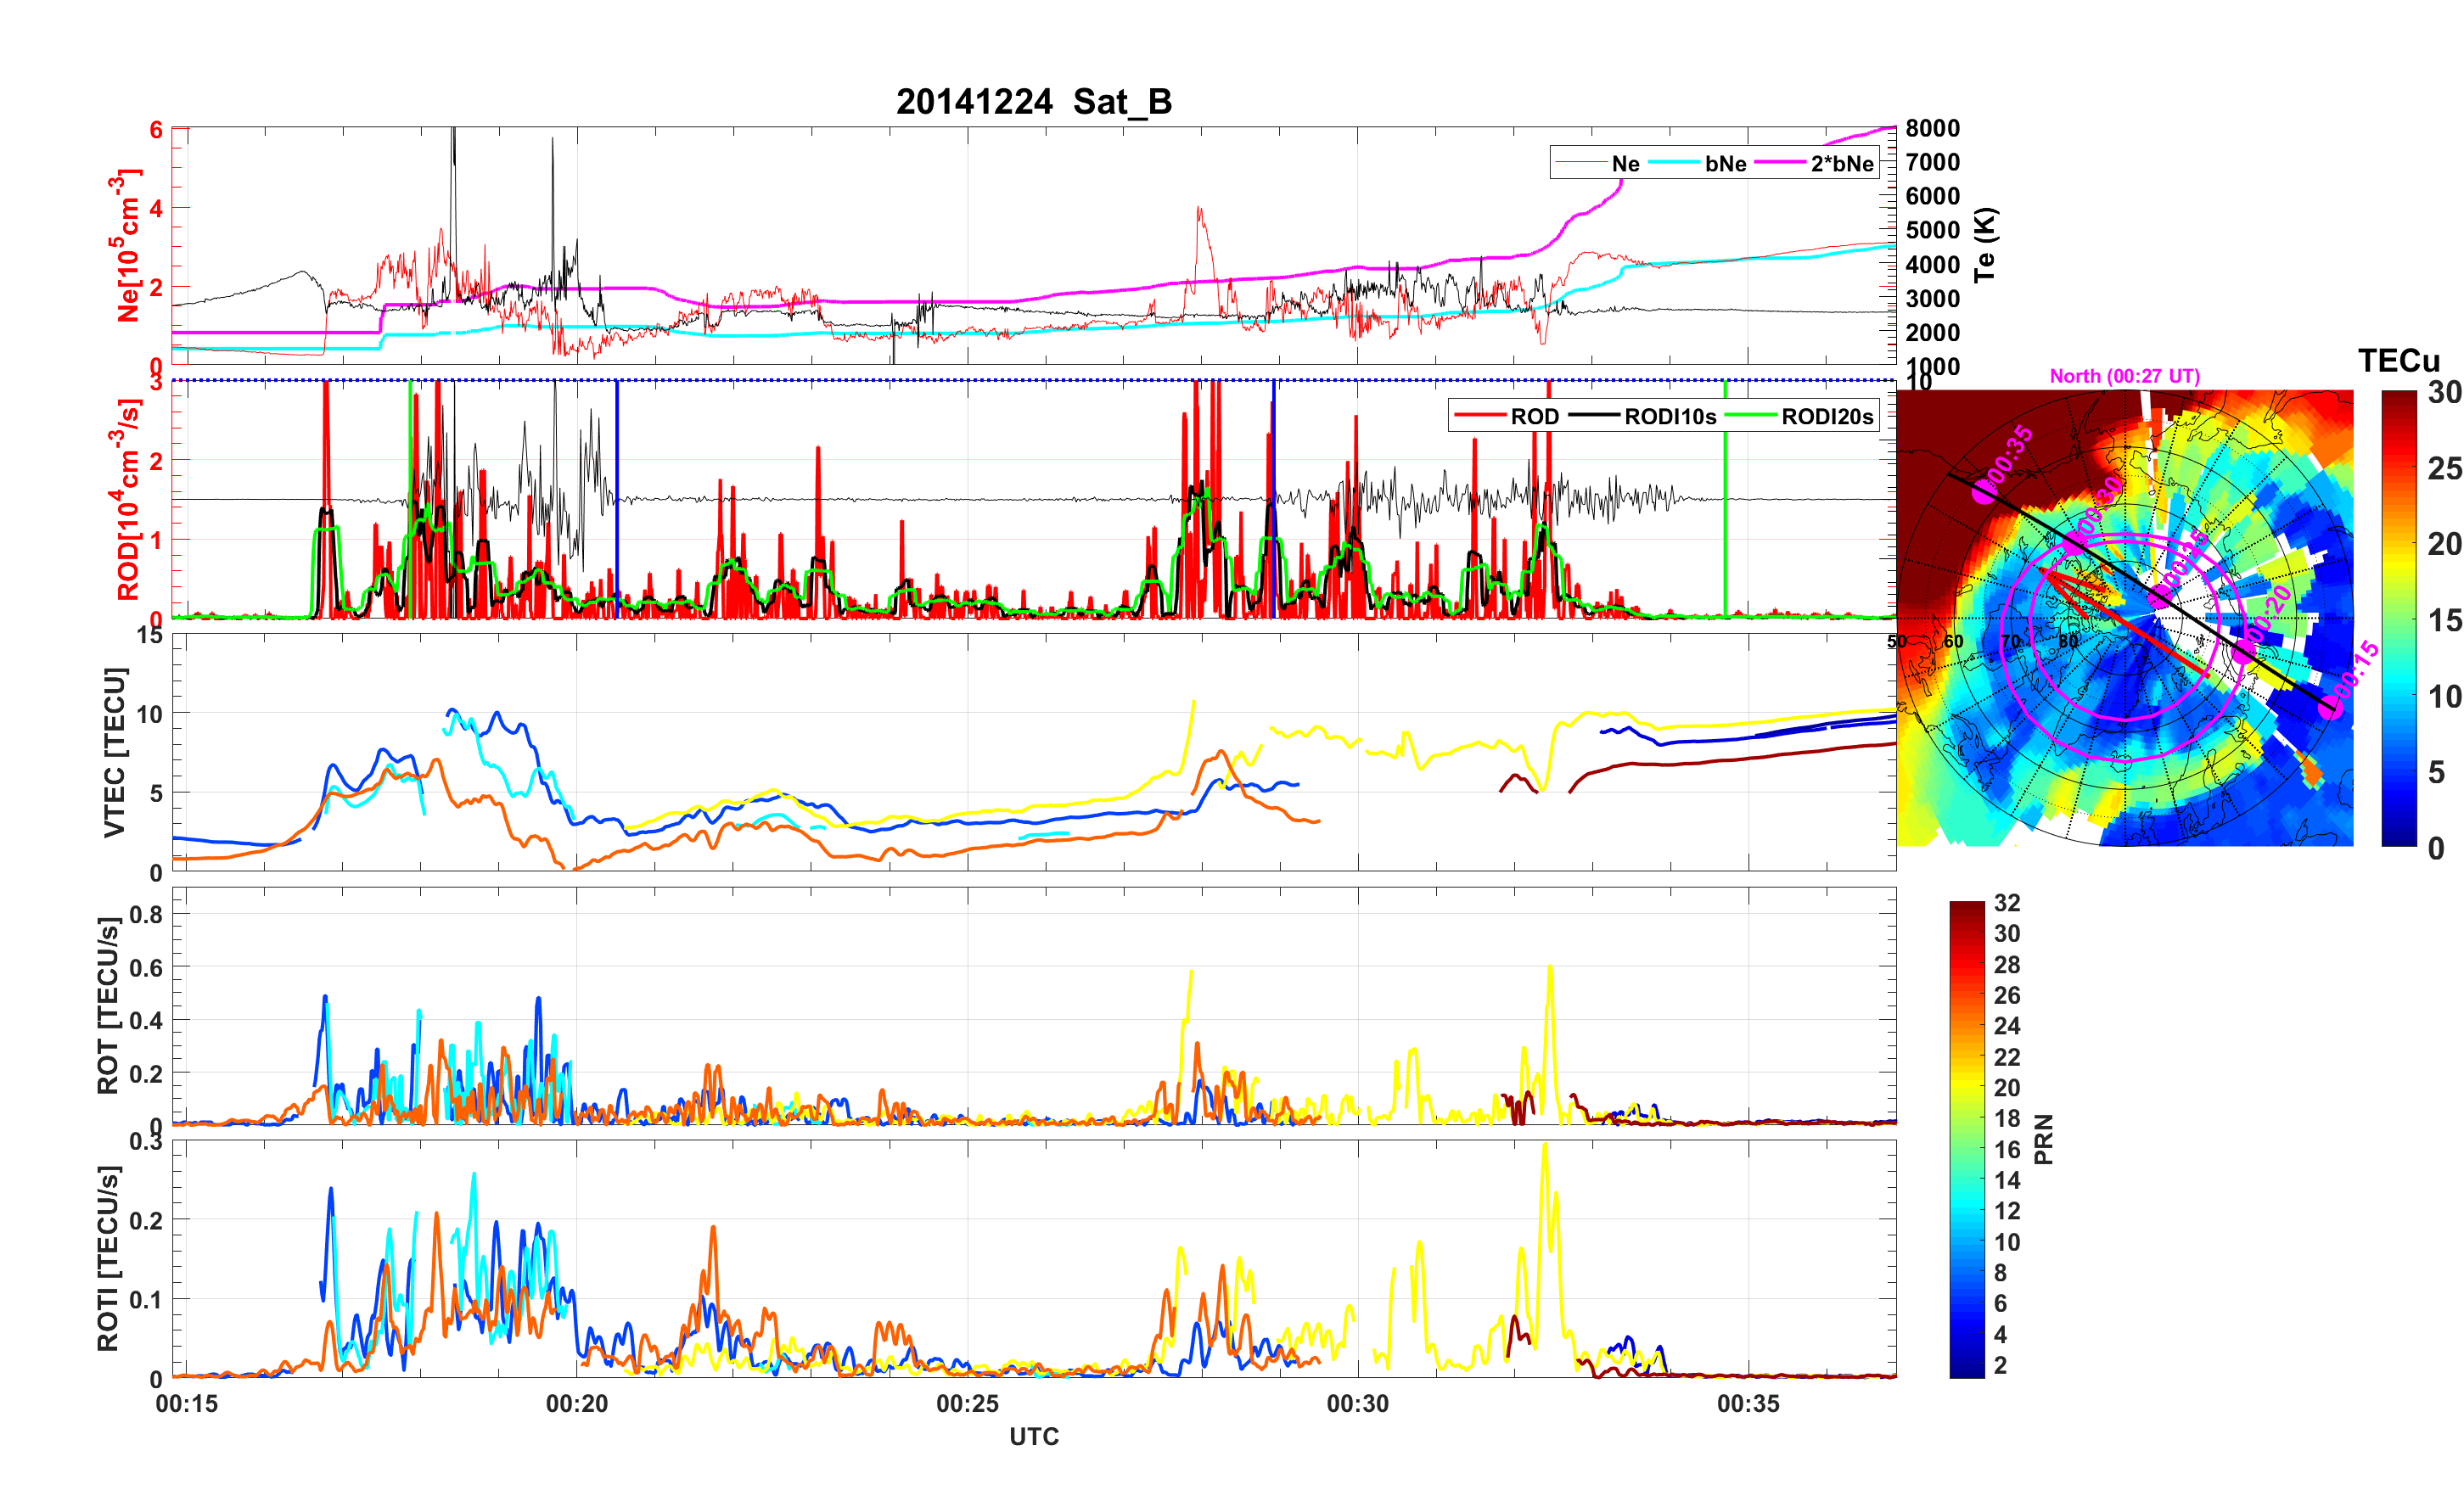Viewport: 2464px width, 1490px height.
Task: Click the 00:25 tick label on time axis
Action: click(x=967, y=1403)
